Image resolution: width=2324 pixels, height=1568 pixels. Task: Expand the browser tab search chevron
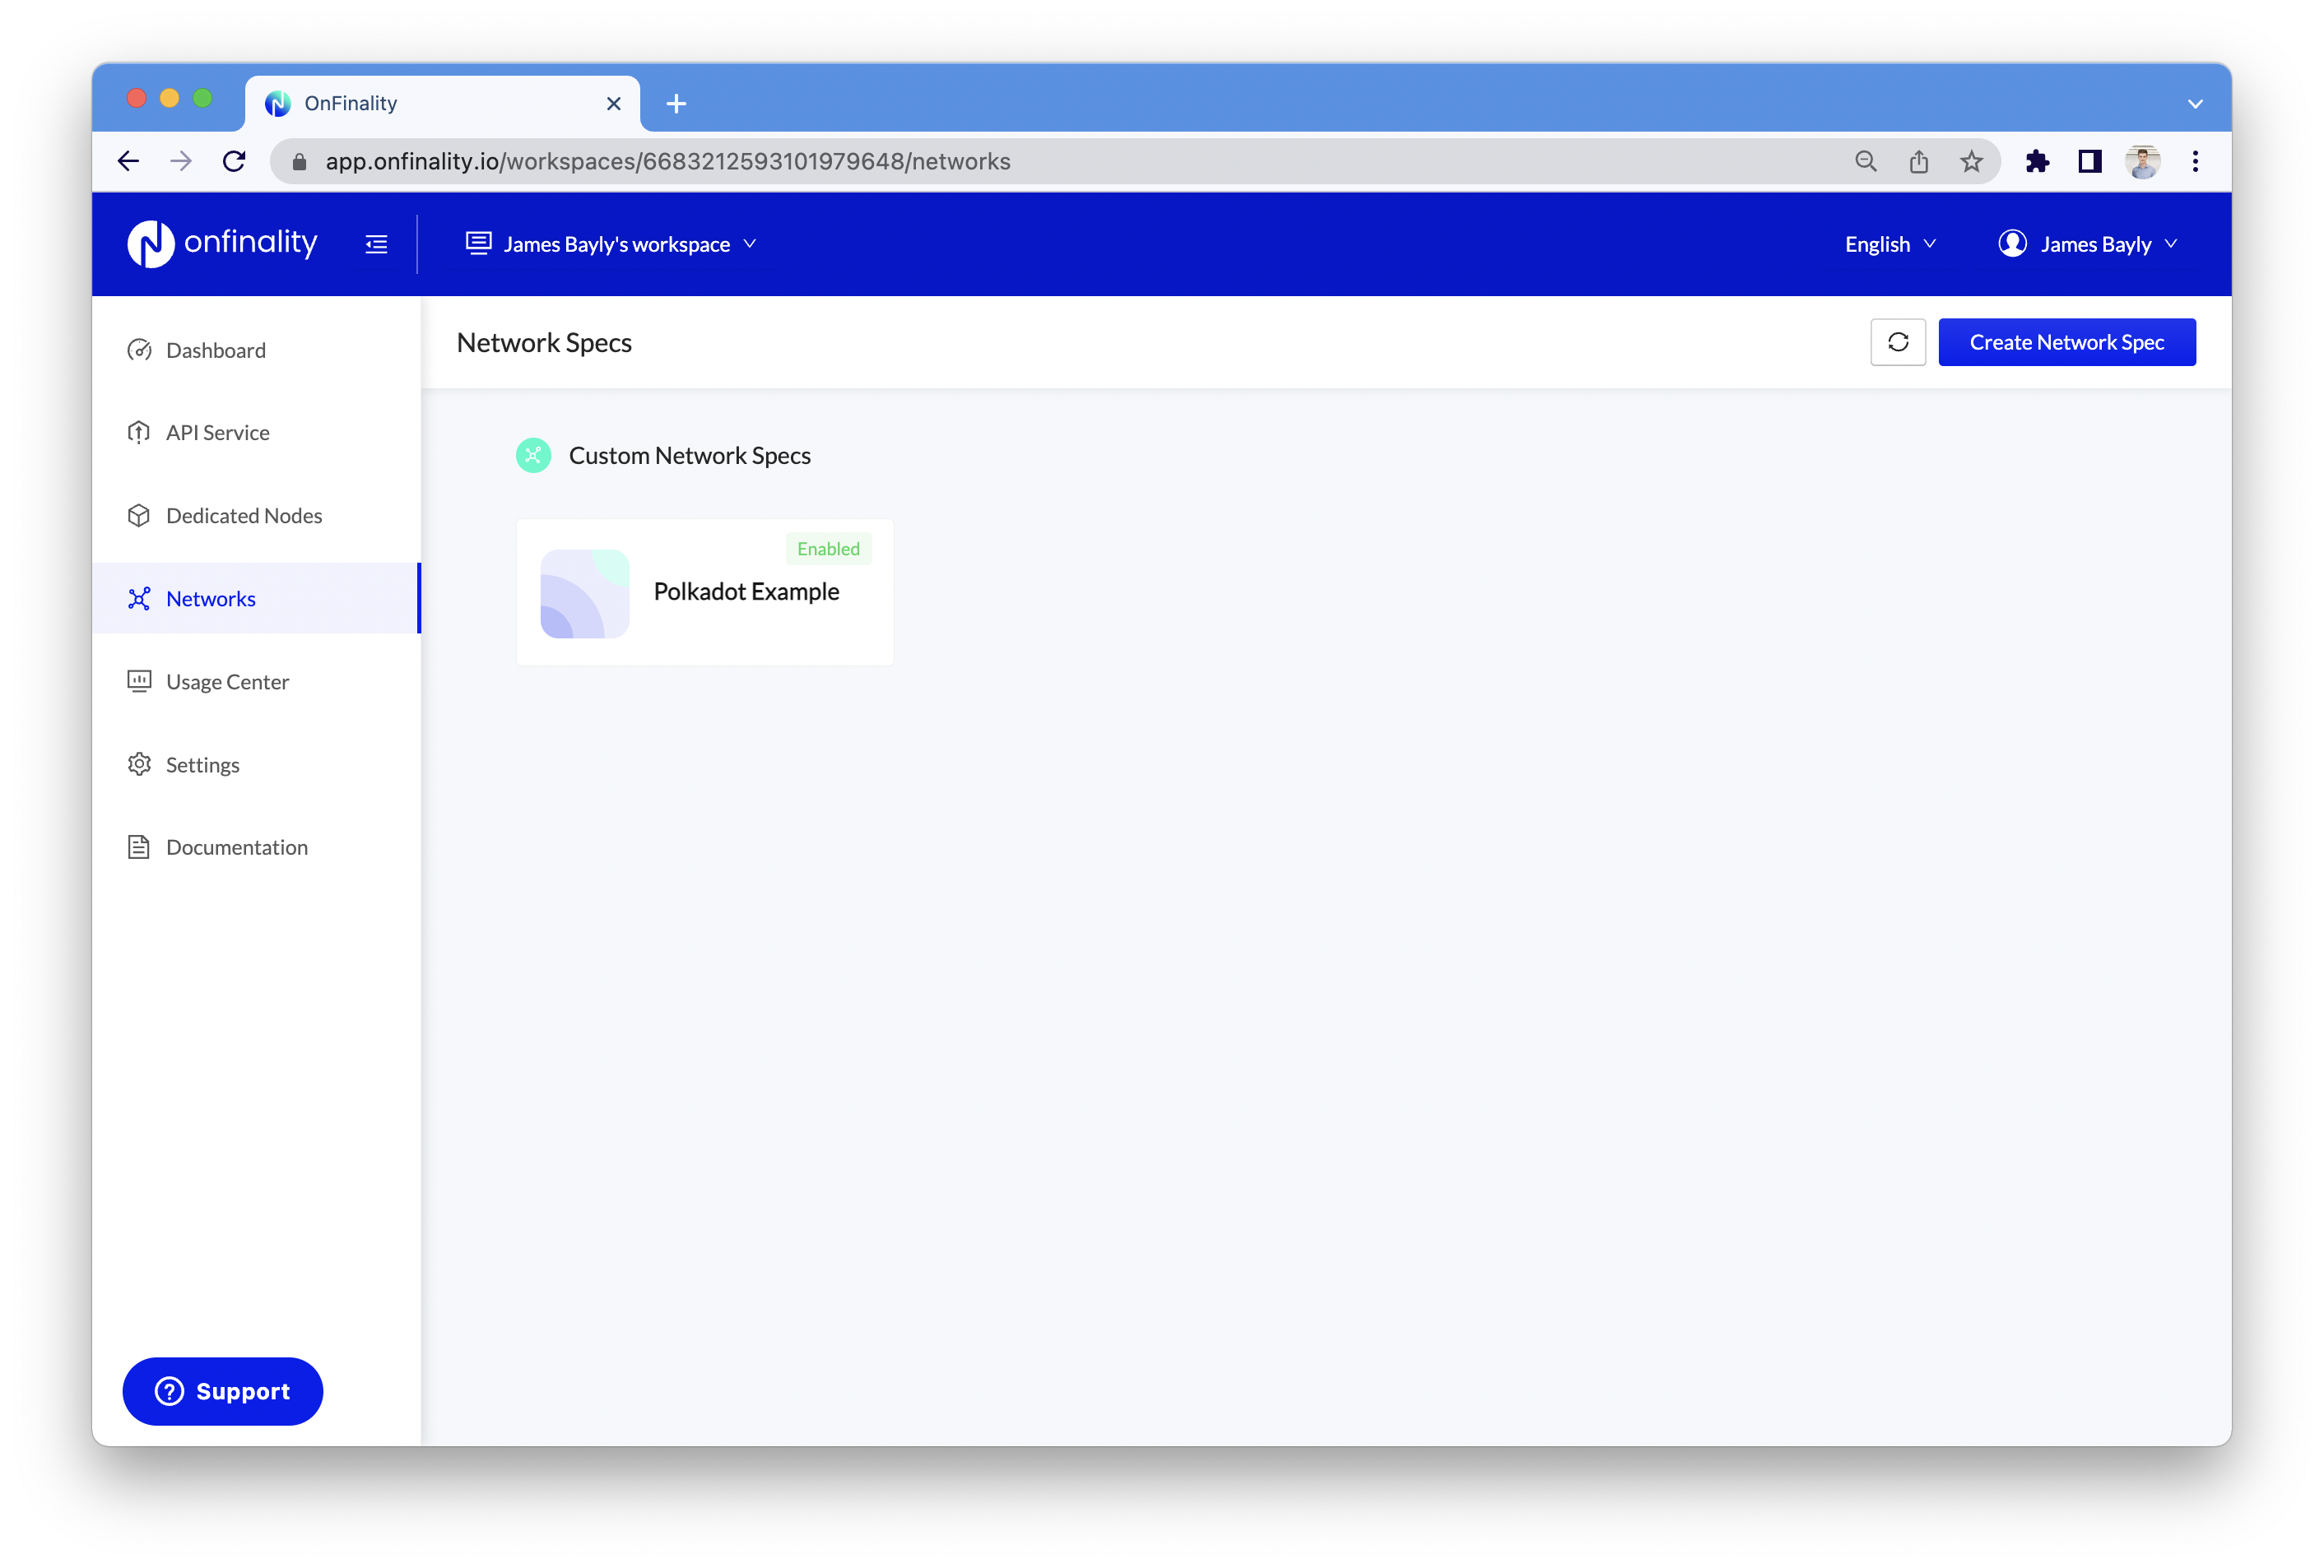pyautogui.click(x=2195, y=104)
